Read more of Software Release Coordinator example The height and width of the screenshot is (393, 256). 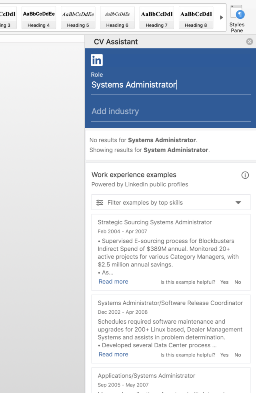coord(113,355)
